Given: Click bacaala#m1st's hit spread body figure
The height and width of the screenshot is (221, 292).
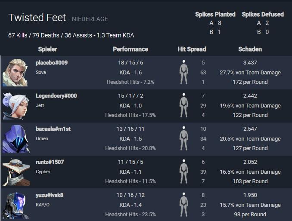Looking at the screenshot, I should [184, 138].
